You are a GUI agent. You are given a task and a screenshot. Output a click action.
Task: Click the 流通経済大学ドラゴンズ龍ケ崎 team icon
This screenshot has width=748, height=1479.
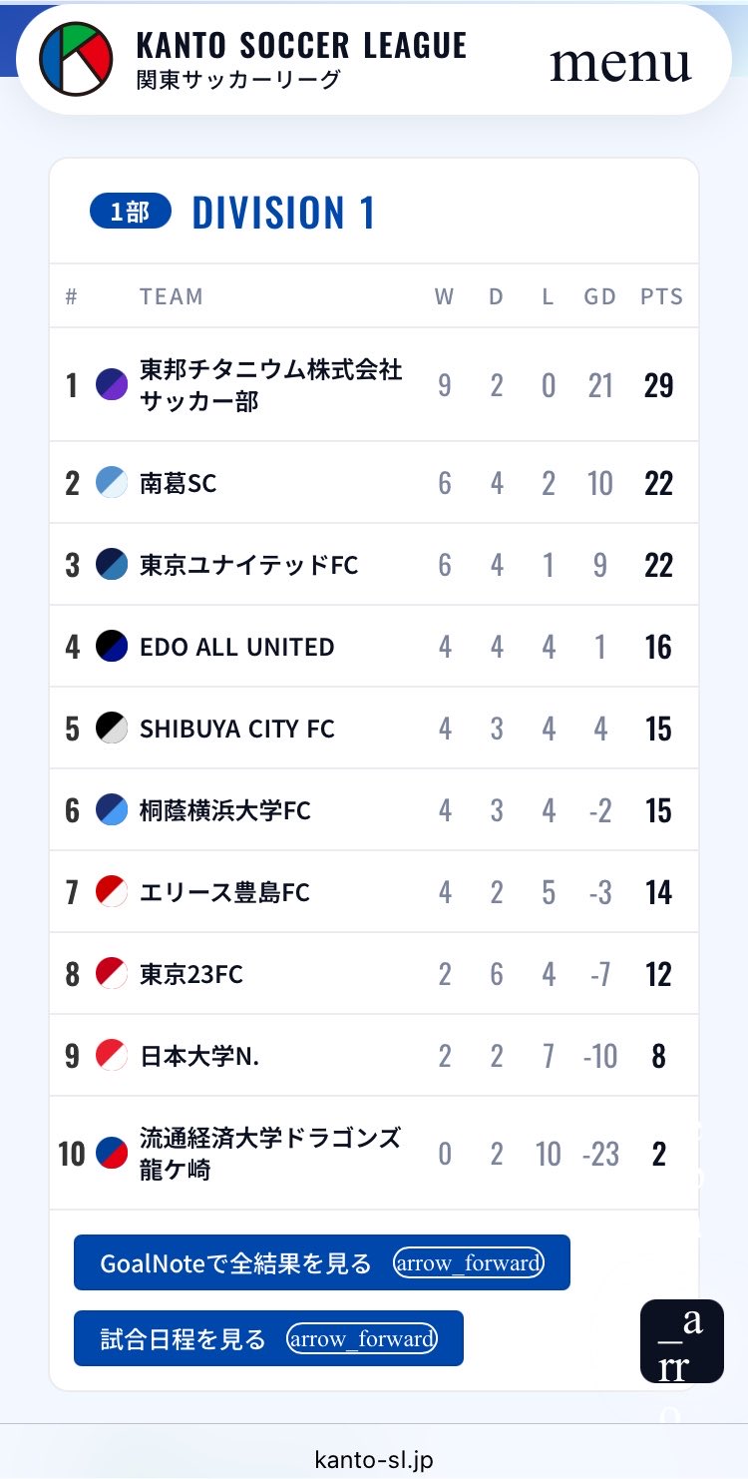click(x=112, y=1154)
